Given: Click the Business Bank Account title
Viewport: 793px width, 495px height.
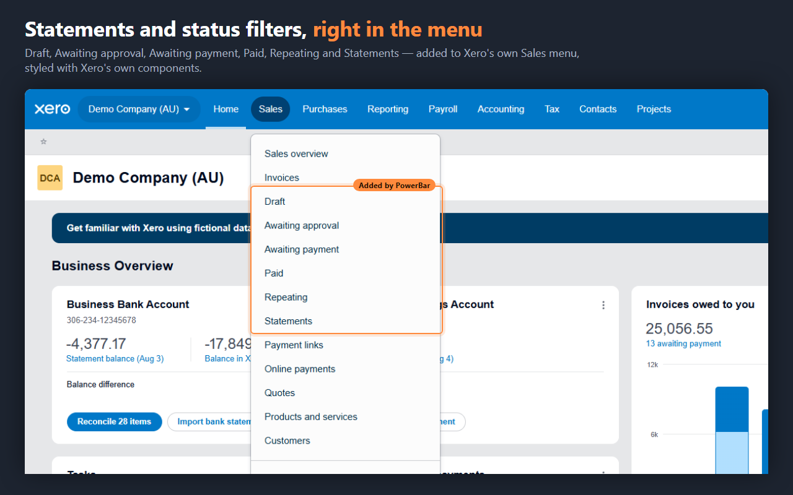Looking at the screenshot, I should pyautogui.click(x=128, y=304).
